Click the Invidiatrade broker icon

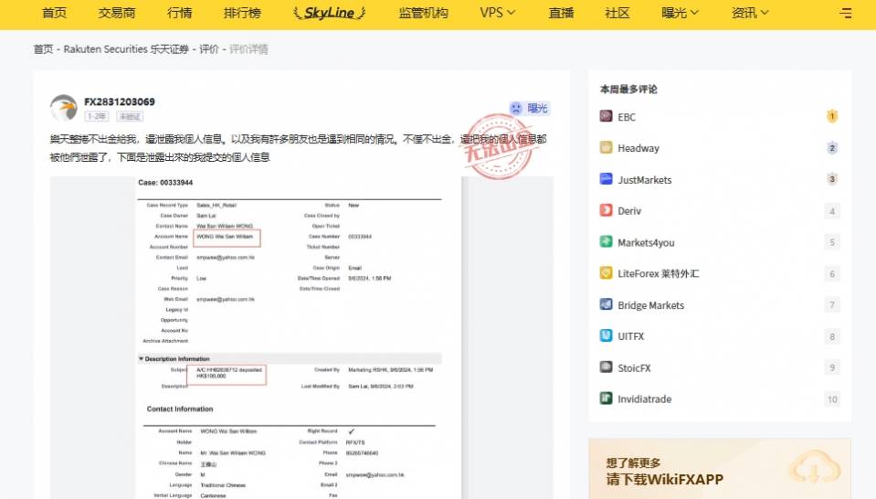point(607,398)
